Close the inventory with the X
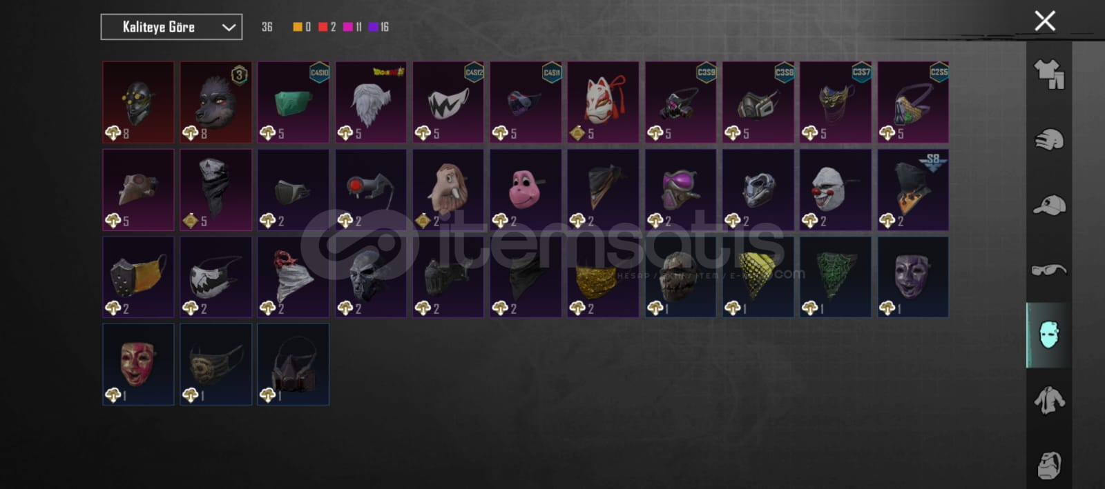1105x489 pixels. [x=1045, y=21]
